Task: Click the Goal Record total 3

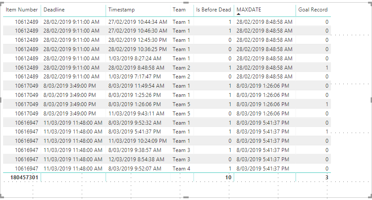Action: 327,178
